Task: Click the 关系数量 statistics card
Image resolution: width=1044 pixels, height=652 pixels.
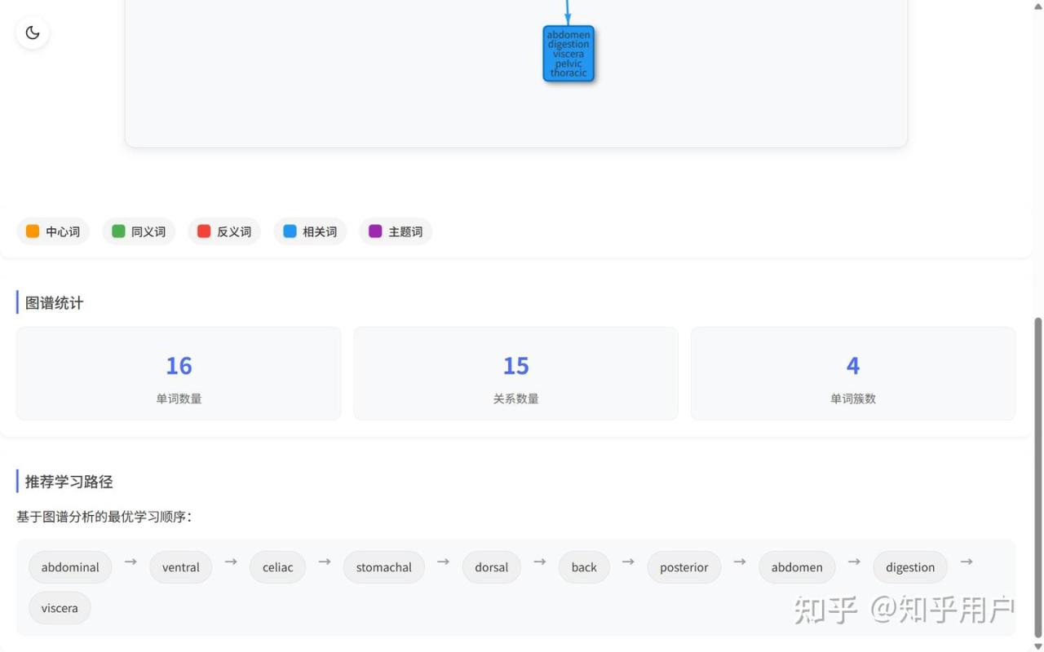Action: 515,374
